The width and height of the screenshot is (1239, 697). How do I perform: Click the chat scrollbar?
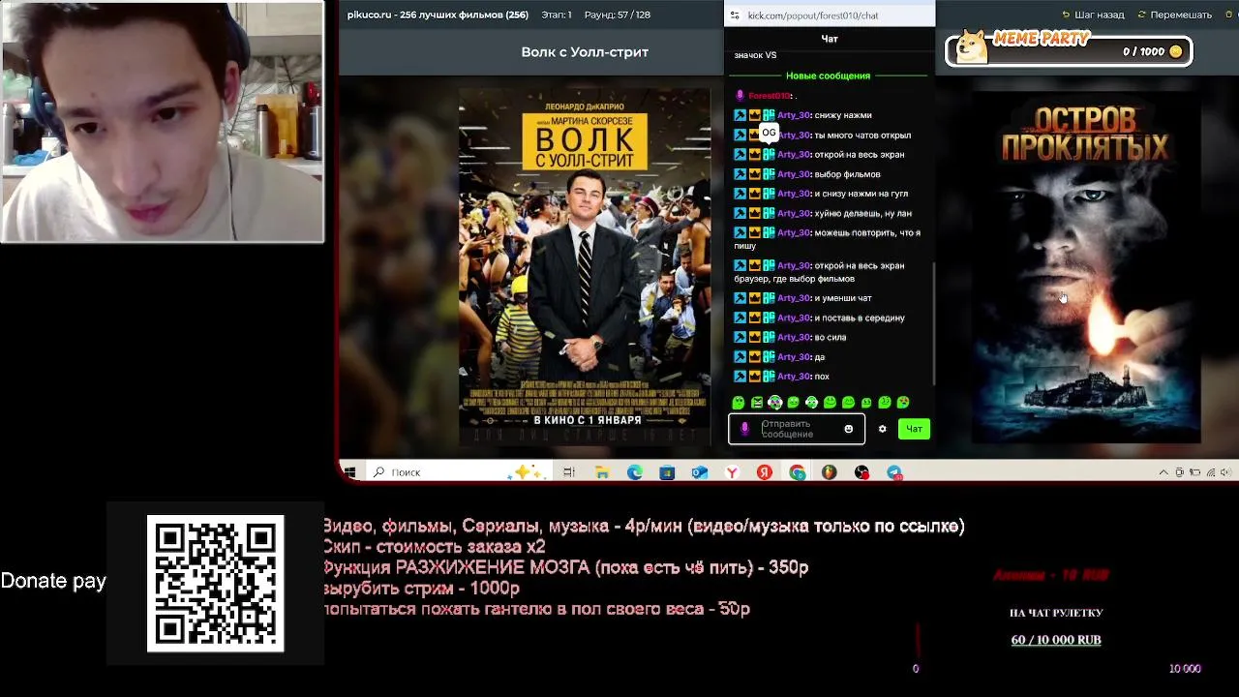pos(933,322)
